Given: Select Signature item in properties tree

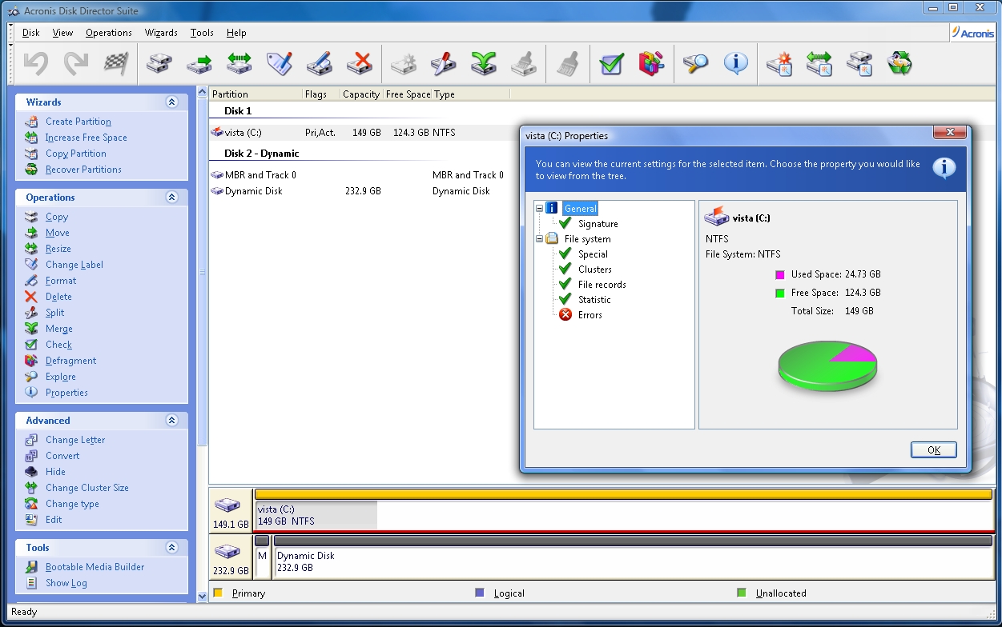Looking at the screenshot, I should tap(598, 224).
